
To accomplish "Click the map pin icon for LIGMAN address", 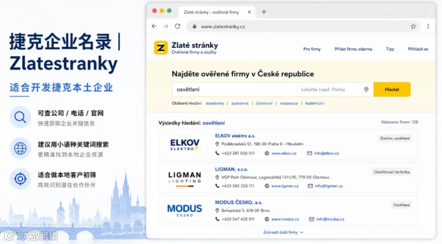I will point(217,178).
